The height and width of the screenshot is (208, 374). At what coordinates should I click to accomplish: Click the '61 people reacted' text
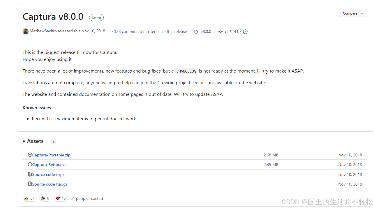[x=87, y=198]
